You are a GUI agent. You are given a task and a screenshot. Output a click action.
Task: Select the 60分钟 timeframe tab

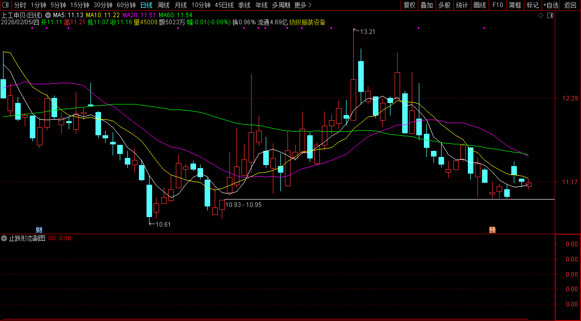tap(126, 5)
